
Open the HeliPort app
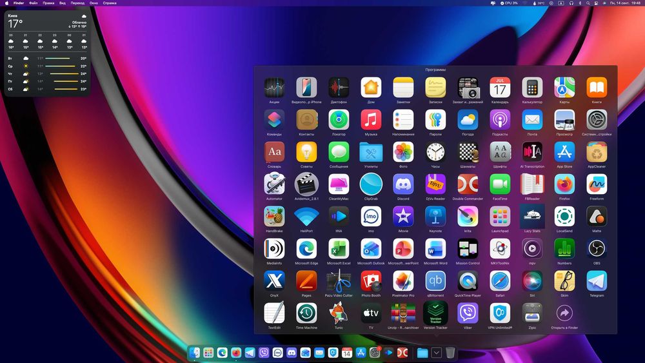click(x=306, y=216)
